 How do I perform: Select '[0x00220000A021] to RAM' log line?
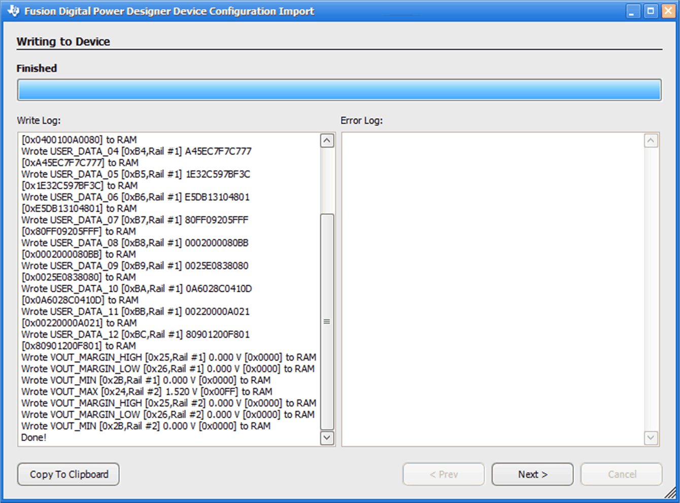(79, 322)
